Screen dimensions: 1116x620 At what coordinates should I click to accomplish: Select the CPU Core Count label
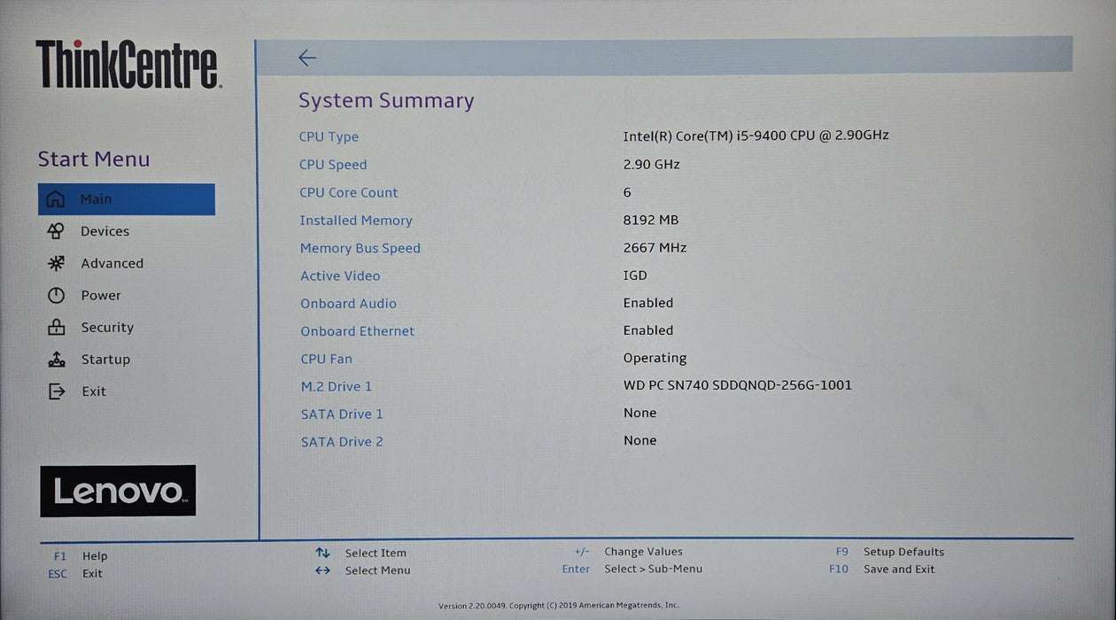coord(348,193)
